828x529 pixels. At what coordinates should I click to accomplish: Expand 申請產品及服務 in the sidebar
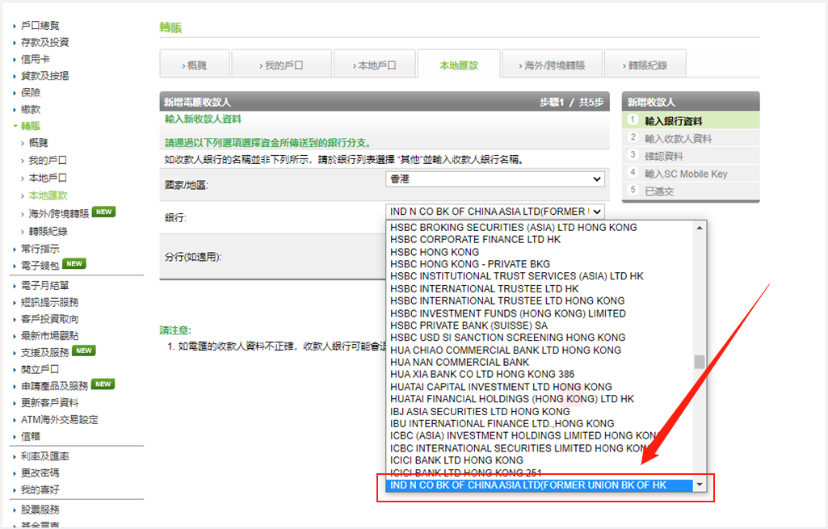(54, 386)
